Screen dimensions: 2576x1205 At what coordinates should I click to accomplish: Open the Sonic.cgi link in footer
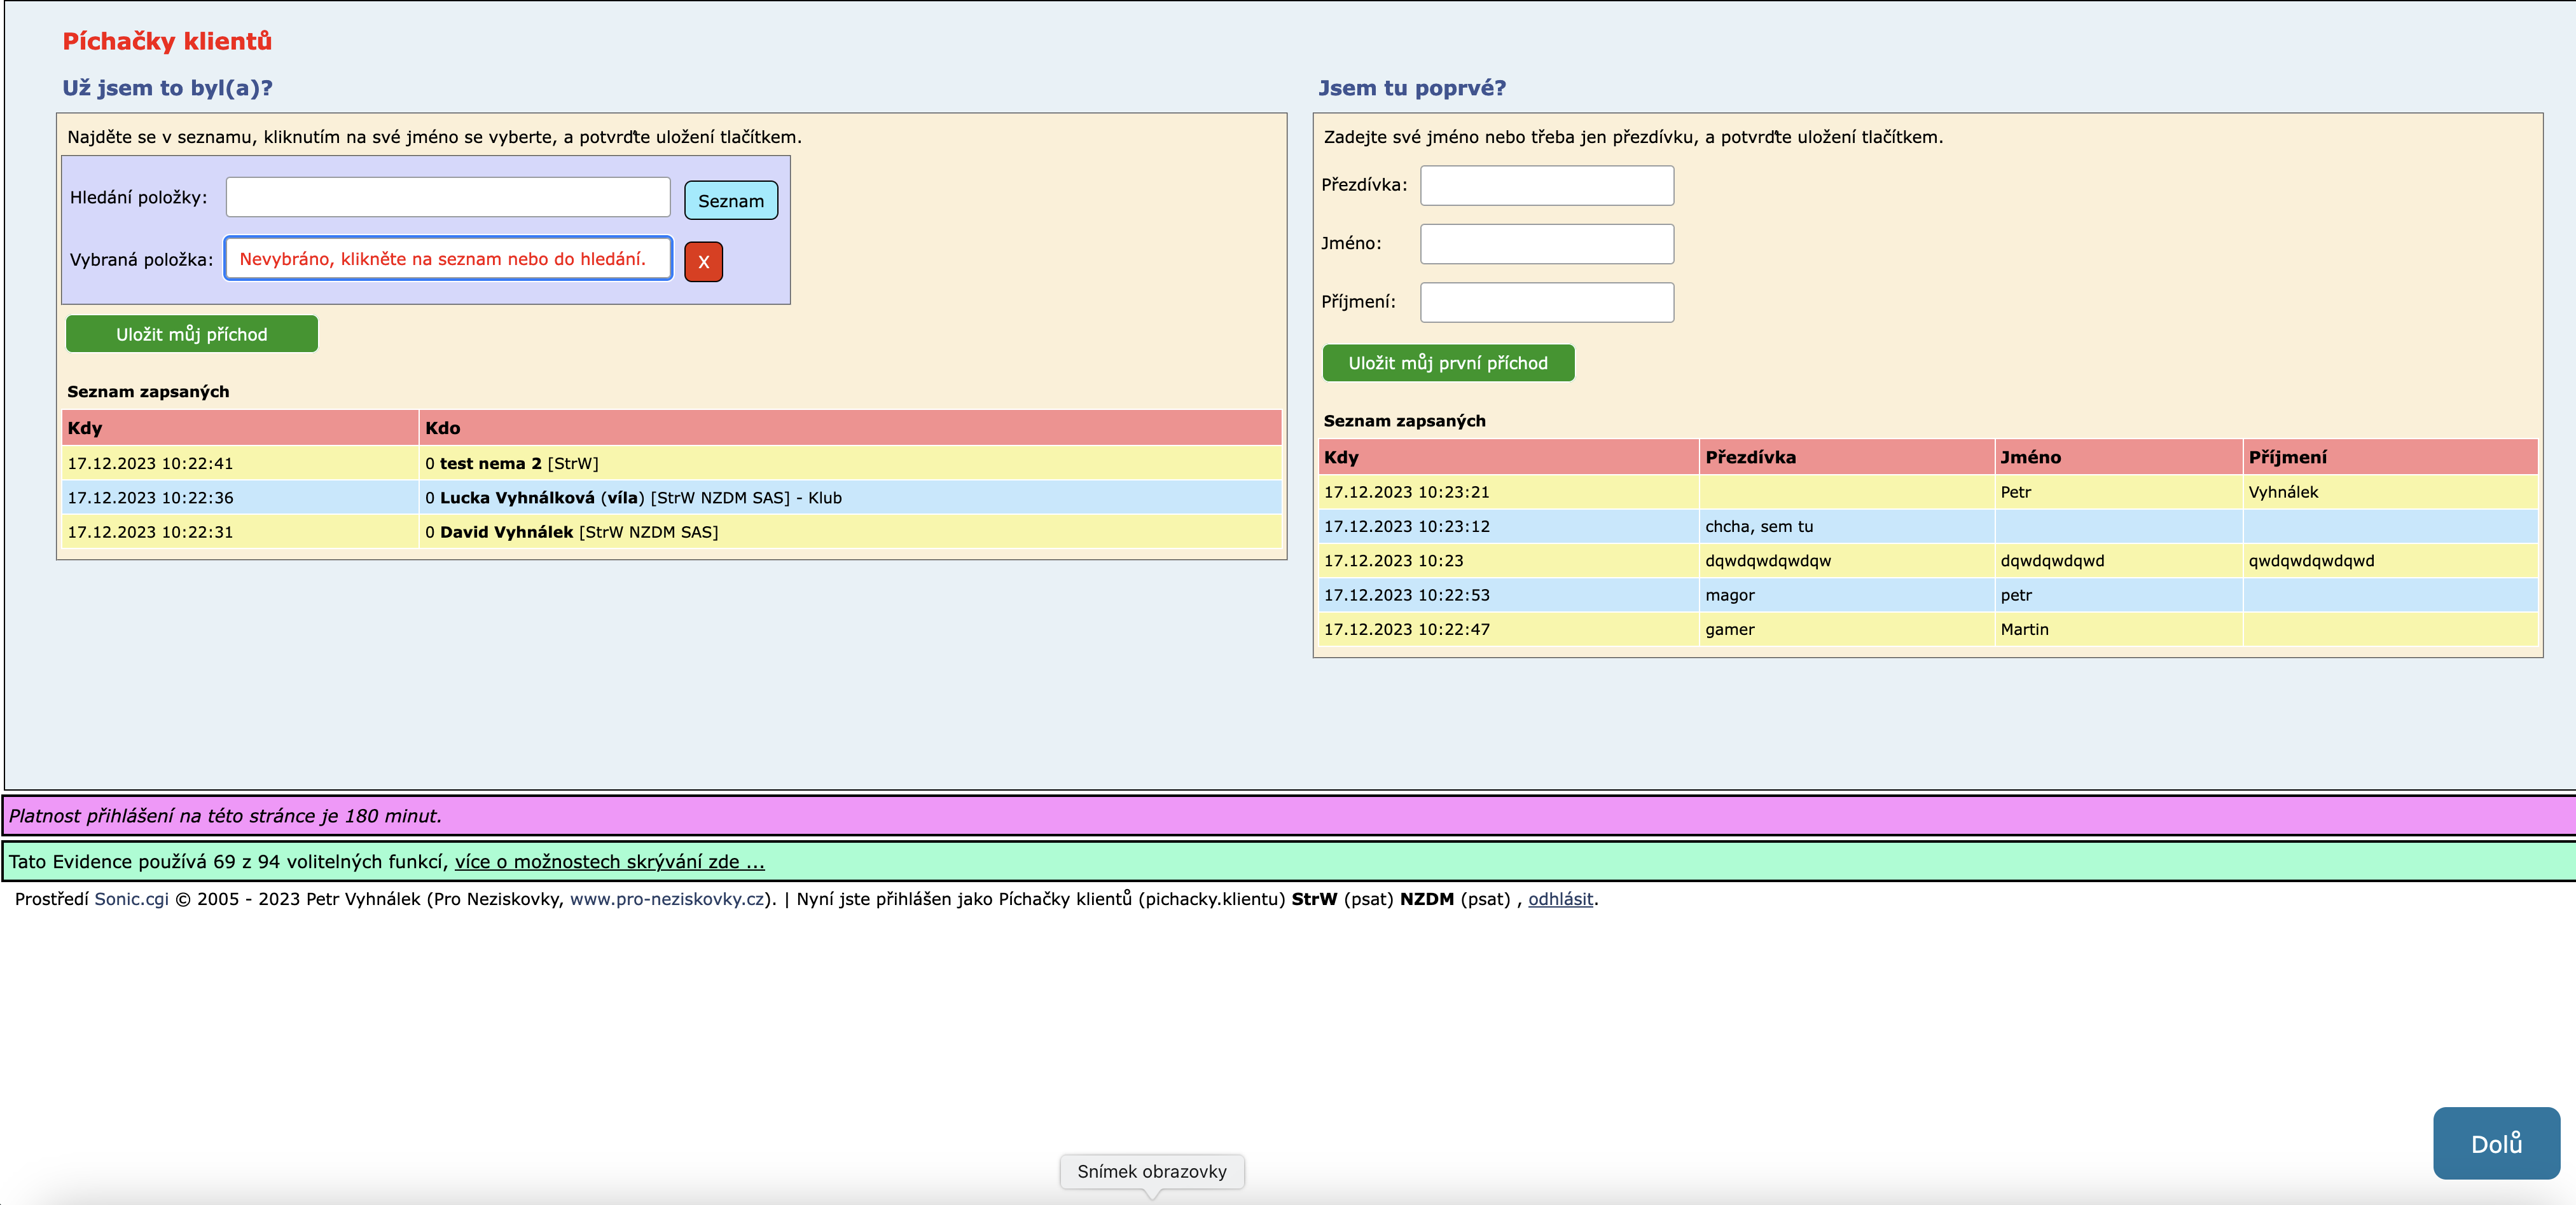(131, 899)
